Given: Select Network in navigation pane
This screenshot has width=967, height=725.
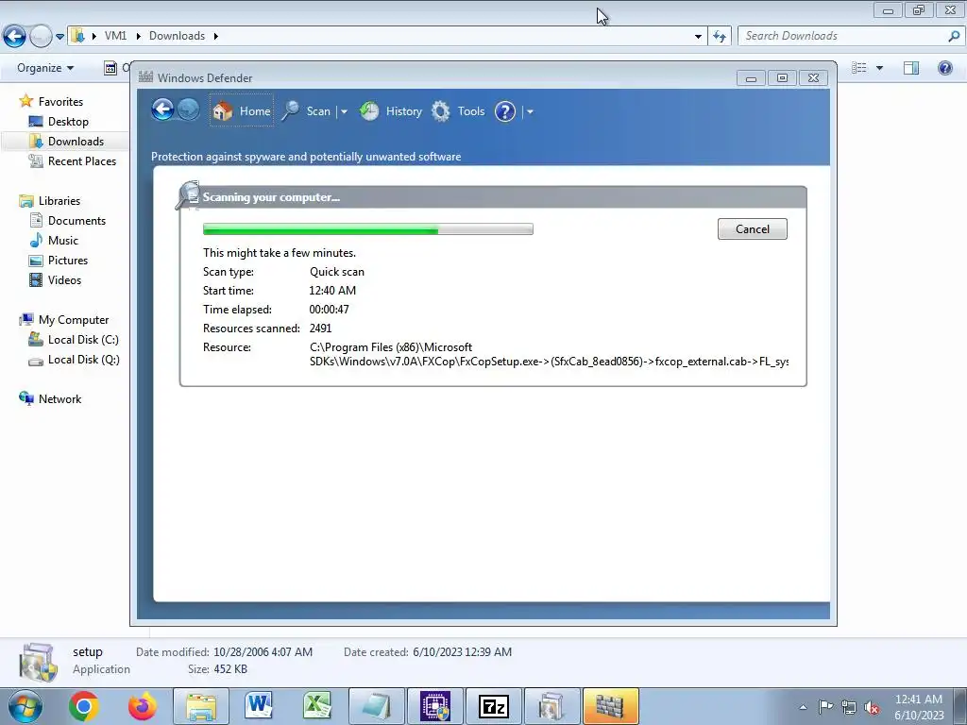Looking at the screenshot, I should click(59, 399).
